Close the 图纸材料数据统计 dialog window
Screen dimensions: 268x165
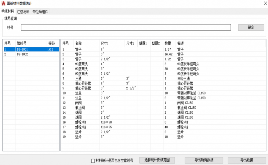(263, 3)
